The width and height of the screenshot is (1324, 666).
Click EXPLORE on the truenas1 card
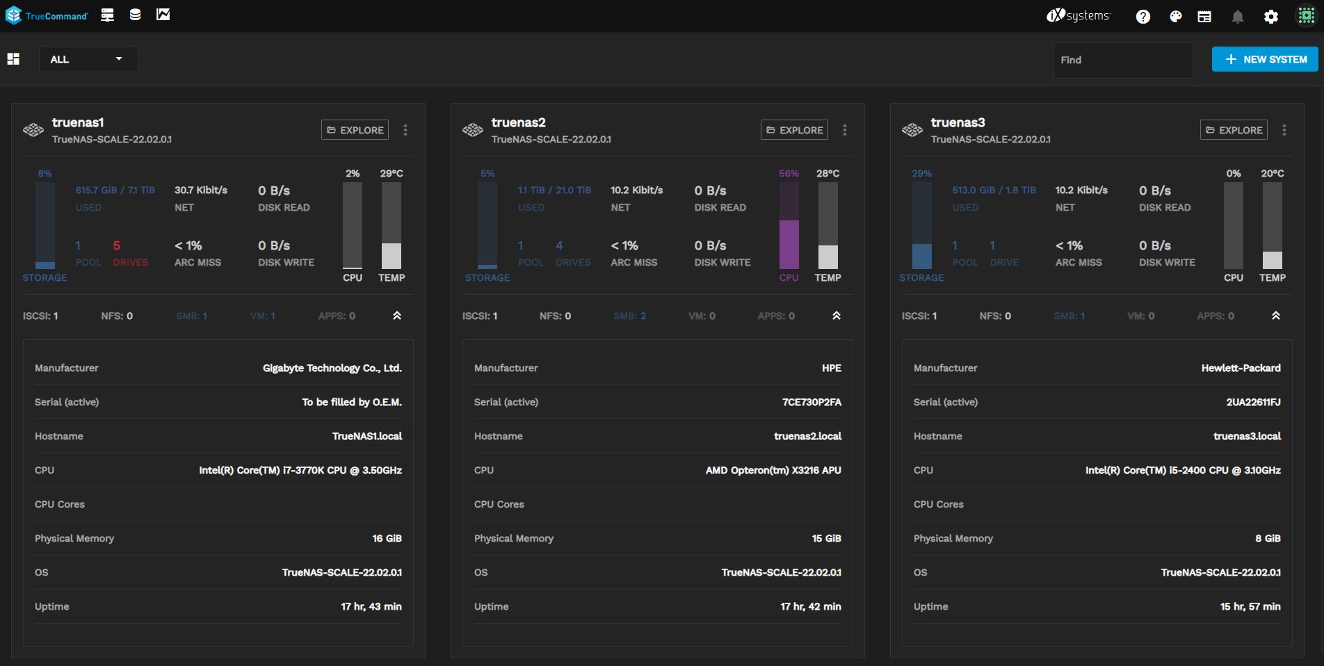(355, 130)
